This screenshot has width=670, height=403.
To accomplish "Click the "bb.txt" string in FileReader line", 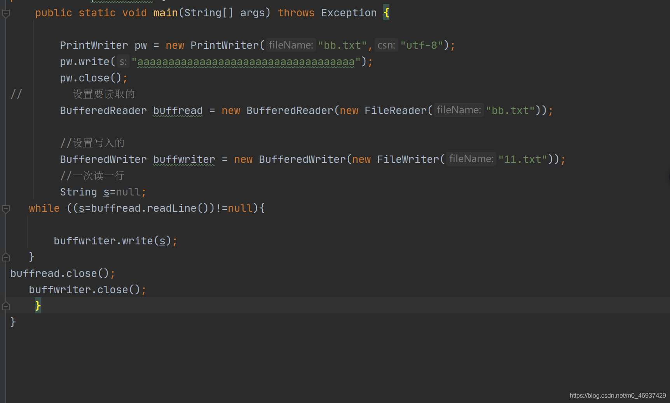I will [510, 111].
